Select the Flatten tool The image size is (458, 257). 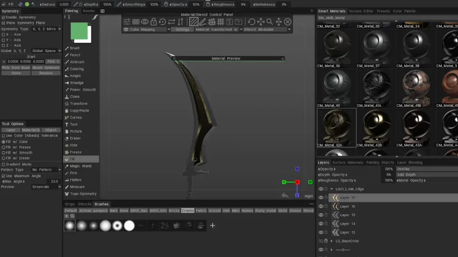pos(75,180)
